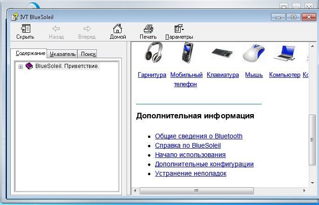
Task: Switch to the Указатель tab
Action: point(62,54)
